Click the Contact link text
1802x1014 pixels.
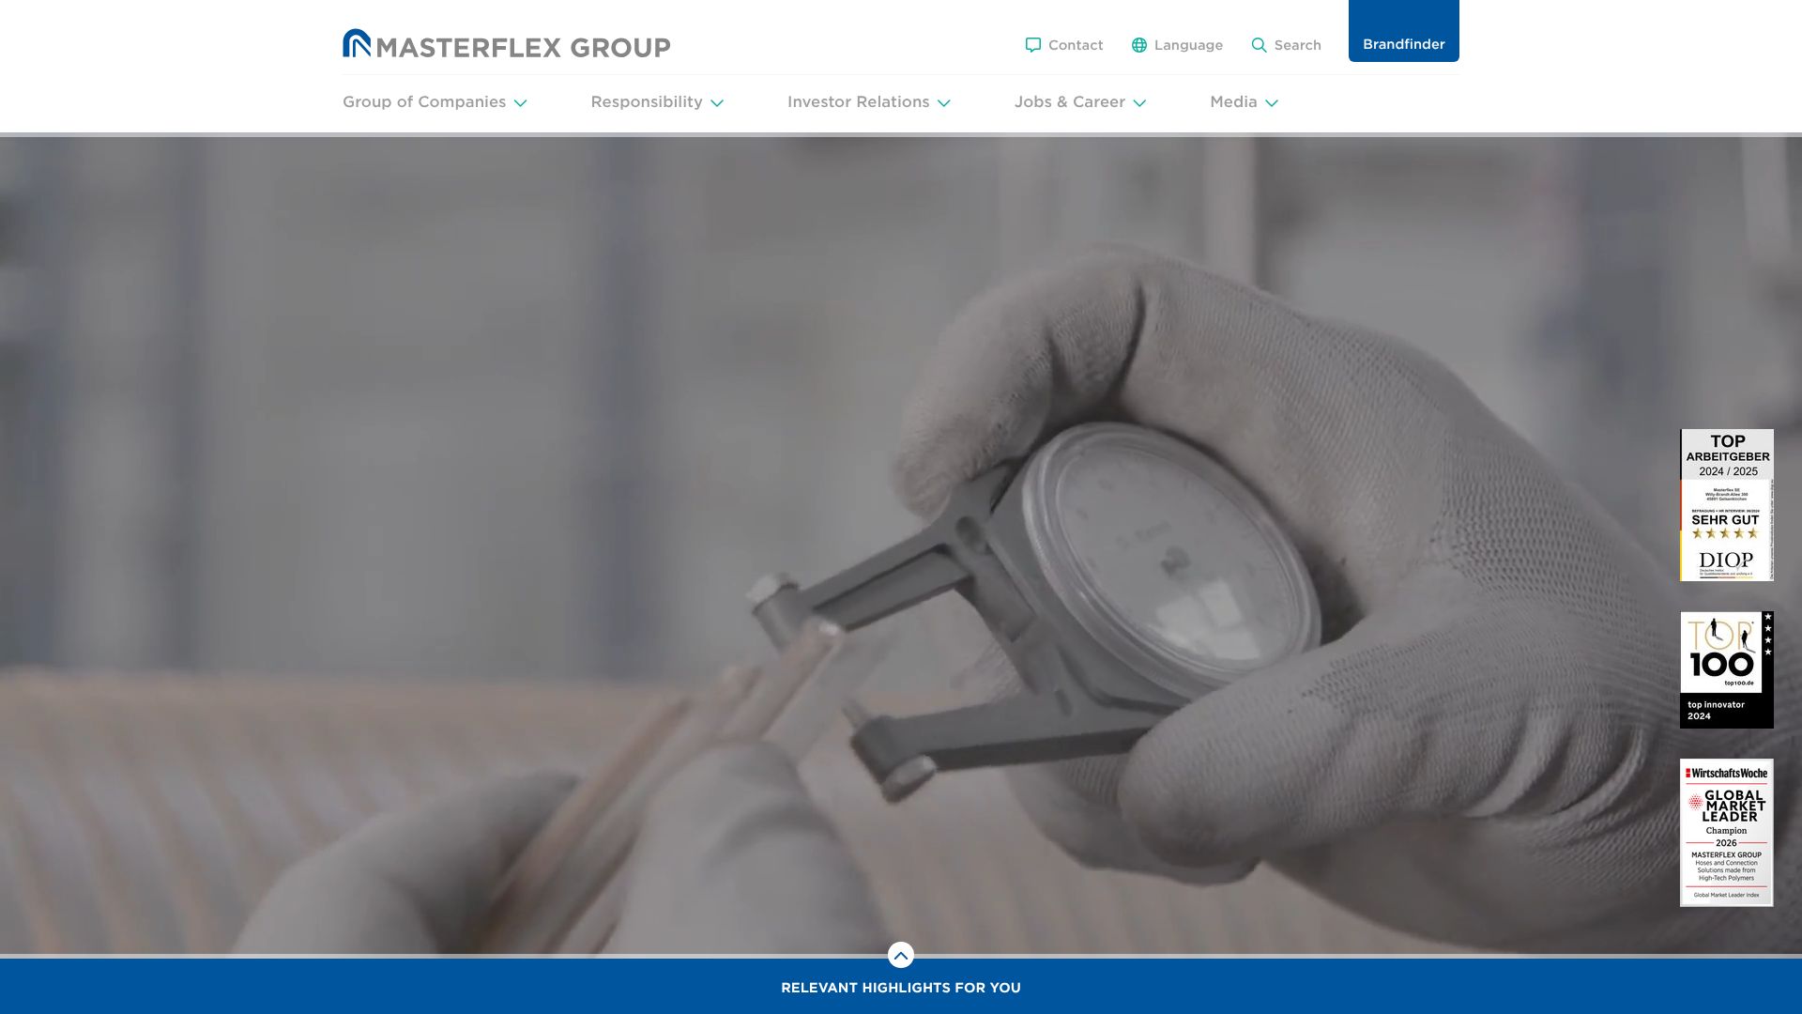pos(1076,45)
